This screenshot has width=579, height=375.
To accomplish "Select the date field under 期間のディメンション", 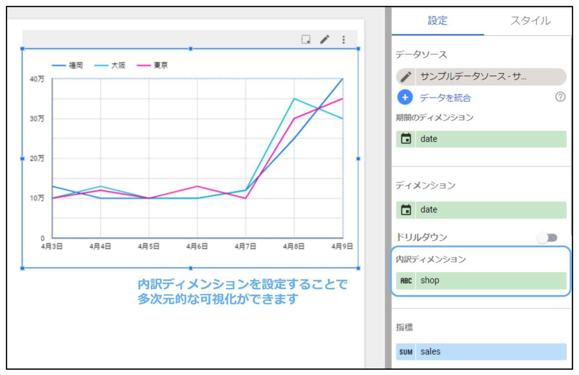I will click(490, 139).
